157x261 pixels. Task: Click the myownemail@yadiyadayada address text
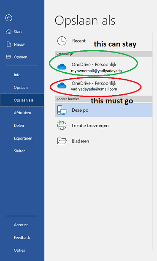pos(96,71)
